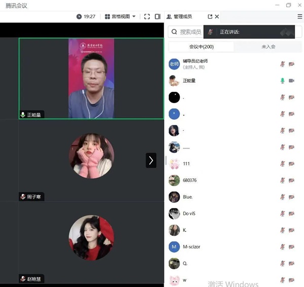Switch to the 未入会 tab
Screen dimensions: 304x287
pos(268,47)
